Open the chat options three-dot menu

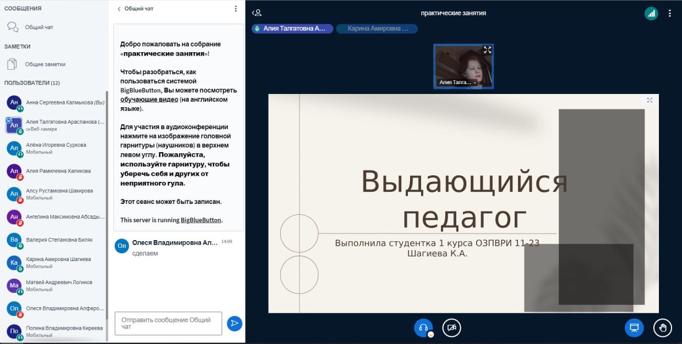[x=236, y=9]
